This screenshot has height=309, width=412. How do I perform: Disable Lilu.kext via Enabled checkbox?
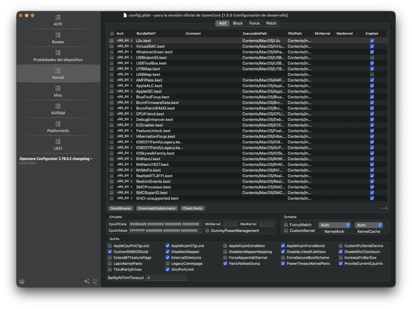click(372, 40)
